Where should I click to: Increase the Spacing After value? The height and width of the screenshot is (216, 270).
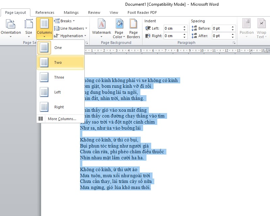point(233,34)
